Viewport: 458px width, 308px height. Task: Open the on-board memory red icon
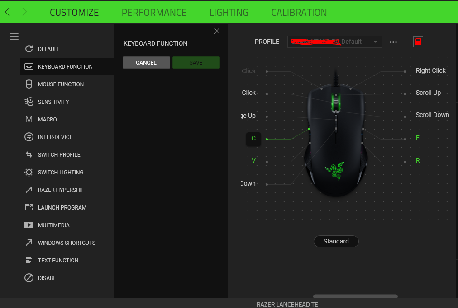[418, 42]
